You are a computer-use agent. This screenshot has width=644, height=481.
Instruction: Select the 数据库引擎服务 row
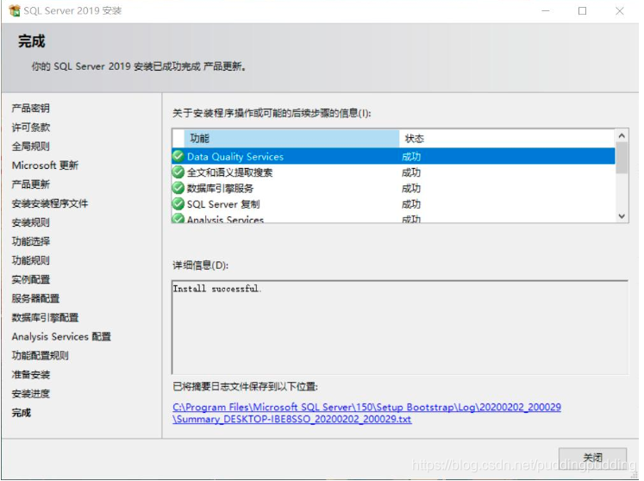point(393,188)
